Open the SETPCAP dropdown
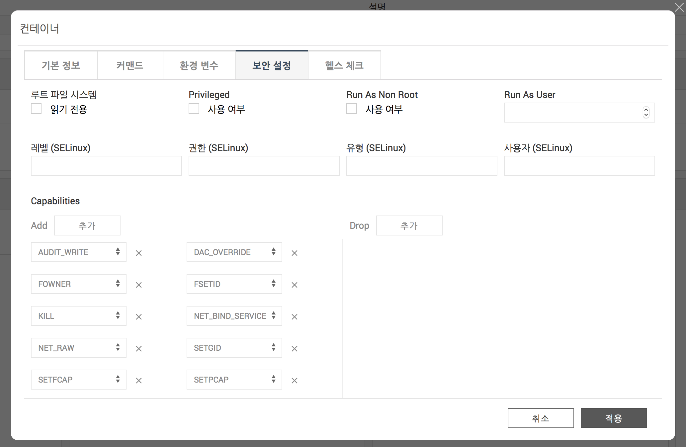This screenshot has width=686, height=447. pyautogui.click(x=234, y=380)
